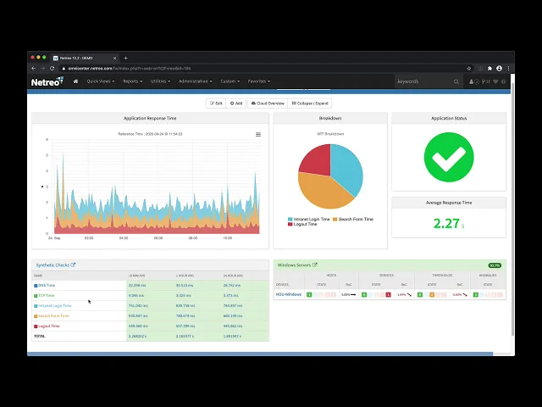Click the Netreo logo
Image resolution: width=542 pixels, height=407 pixels.
(47, 81)
